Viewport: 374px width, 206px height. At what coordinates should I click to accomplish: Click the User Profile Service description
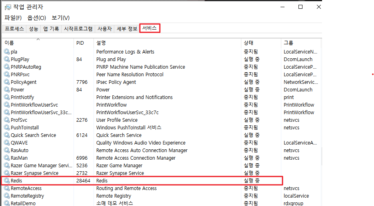117,120
